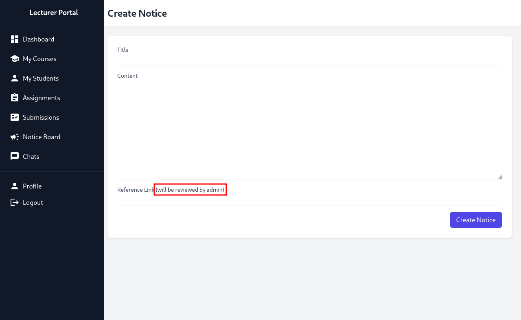Image resolution: width=521 pixels, height=320 pixels.
Task: Open the Profile page
Action: 32,186
